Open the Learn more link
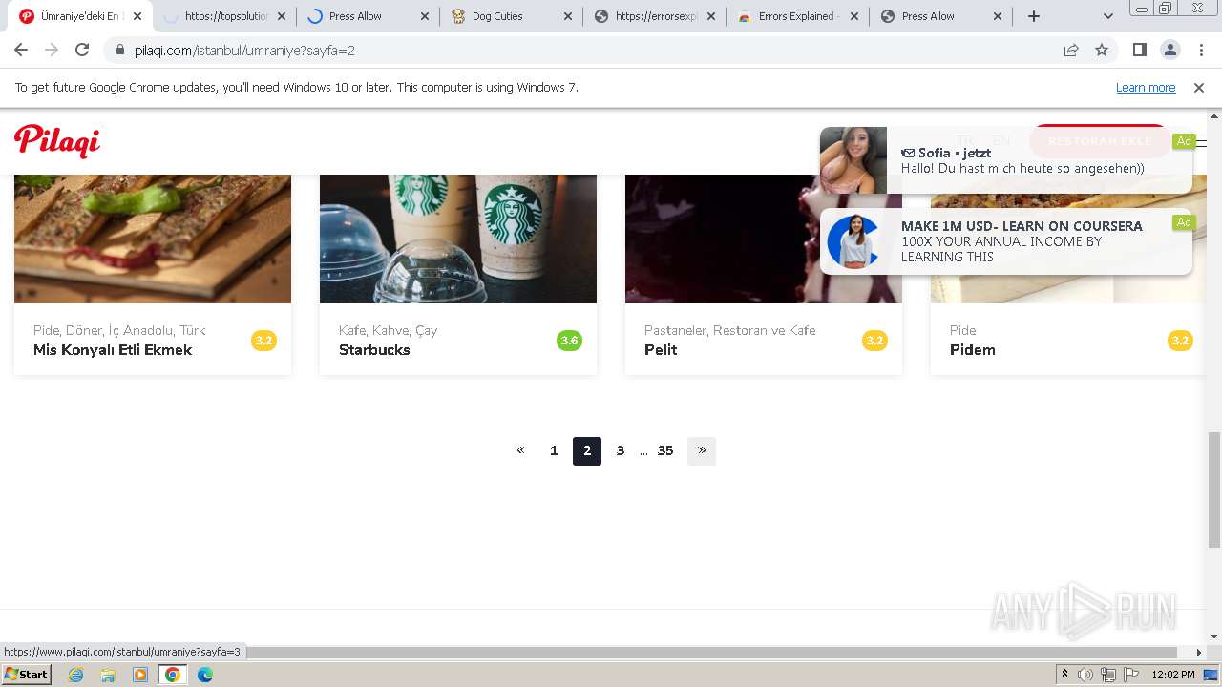The width and height of the screenshot is (1222, 687). pos(1146,87)
